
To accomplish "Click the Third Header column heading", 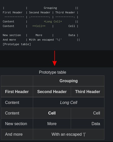I will (x=87, y=92).
